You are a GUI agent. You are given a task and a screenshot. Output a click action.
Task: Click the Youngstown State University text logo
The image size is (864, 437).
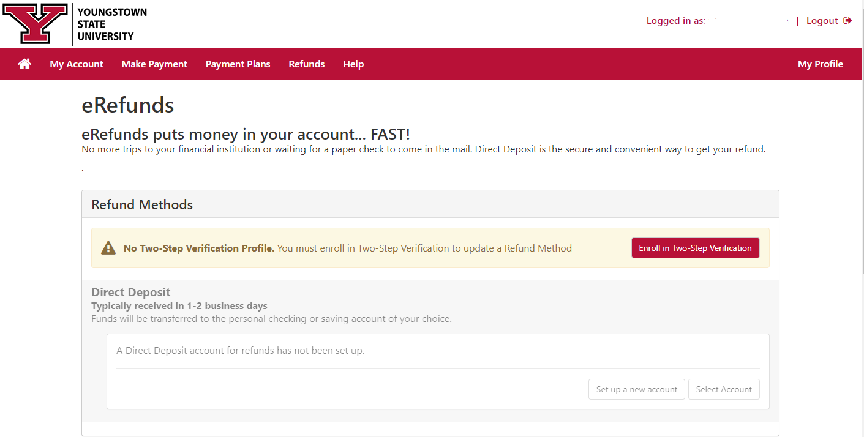coord(112,24)
